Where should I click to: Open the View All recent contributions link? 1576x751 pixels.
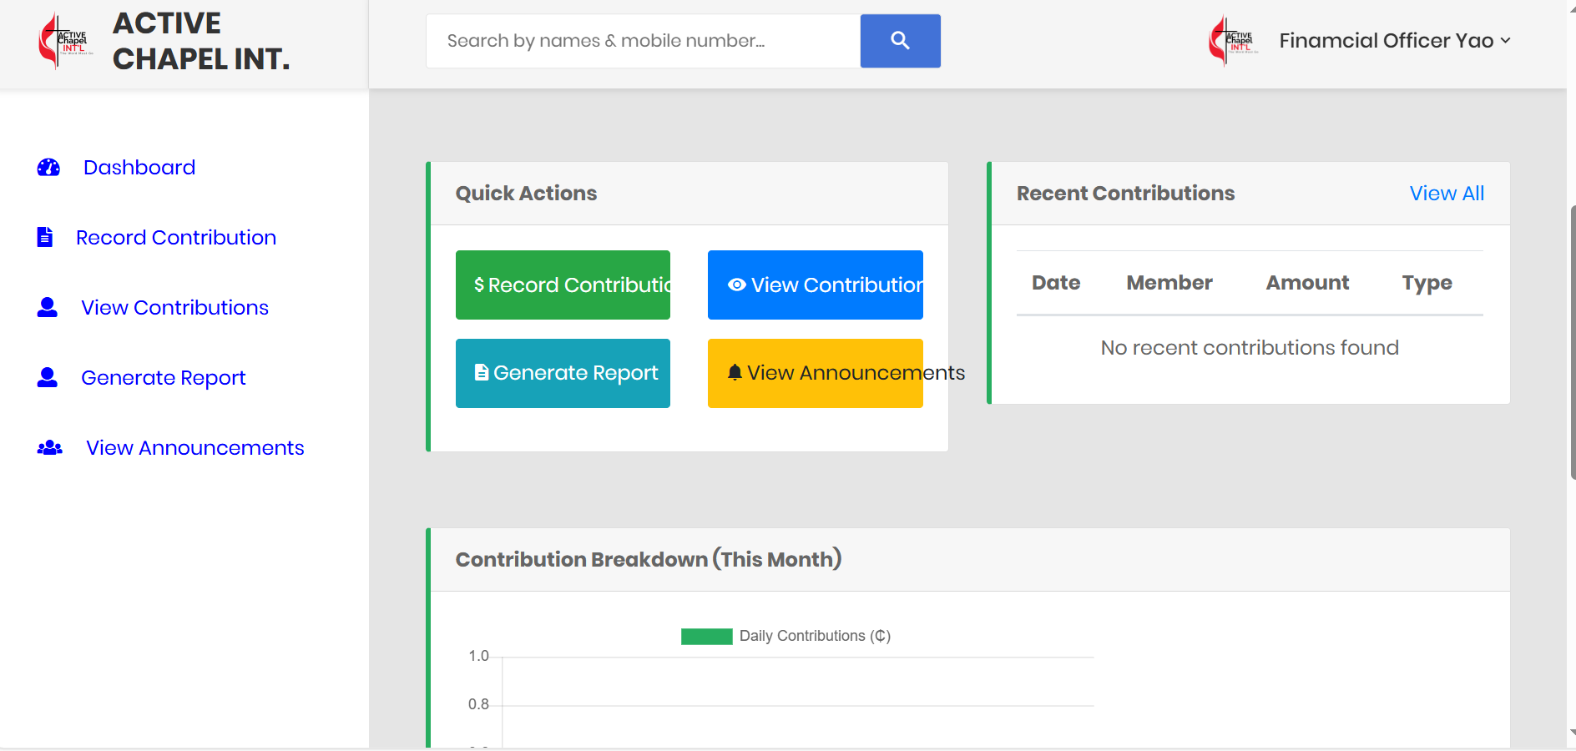1446,194
